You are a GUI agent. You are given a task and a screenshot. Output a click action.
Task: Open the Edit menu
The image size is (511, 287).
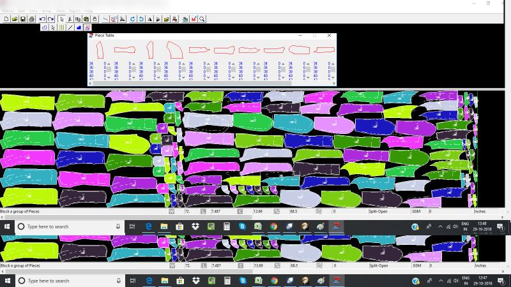coord(22,11)
